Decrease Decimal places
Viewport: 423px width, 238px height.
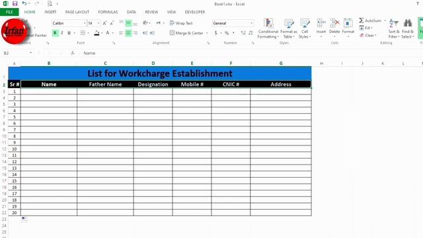coord(250,33)
